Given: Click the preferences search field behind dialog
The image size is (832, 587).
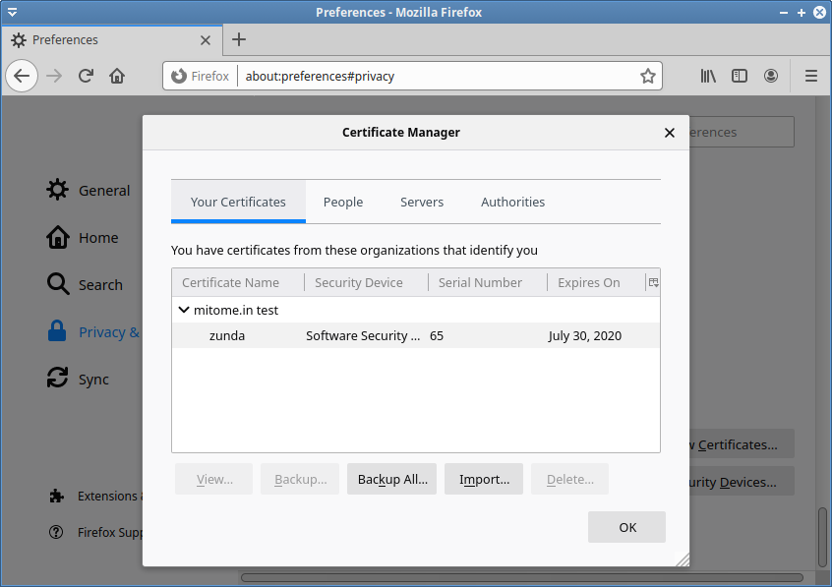Looking at the screenshot, I should [742, 132].
